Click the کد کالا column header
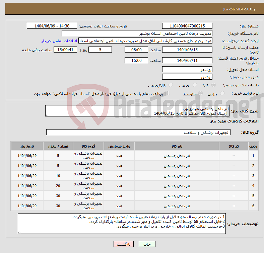This screenshot has height=253, width=264. coord(234,146)
